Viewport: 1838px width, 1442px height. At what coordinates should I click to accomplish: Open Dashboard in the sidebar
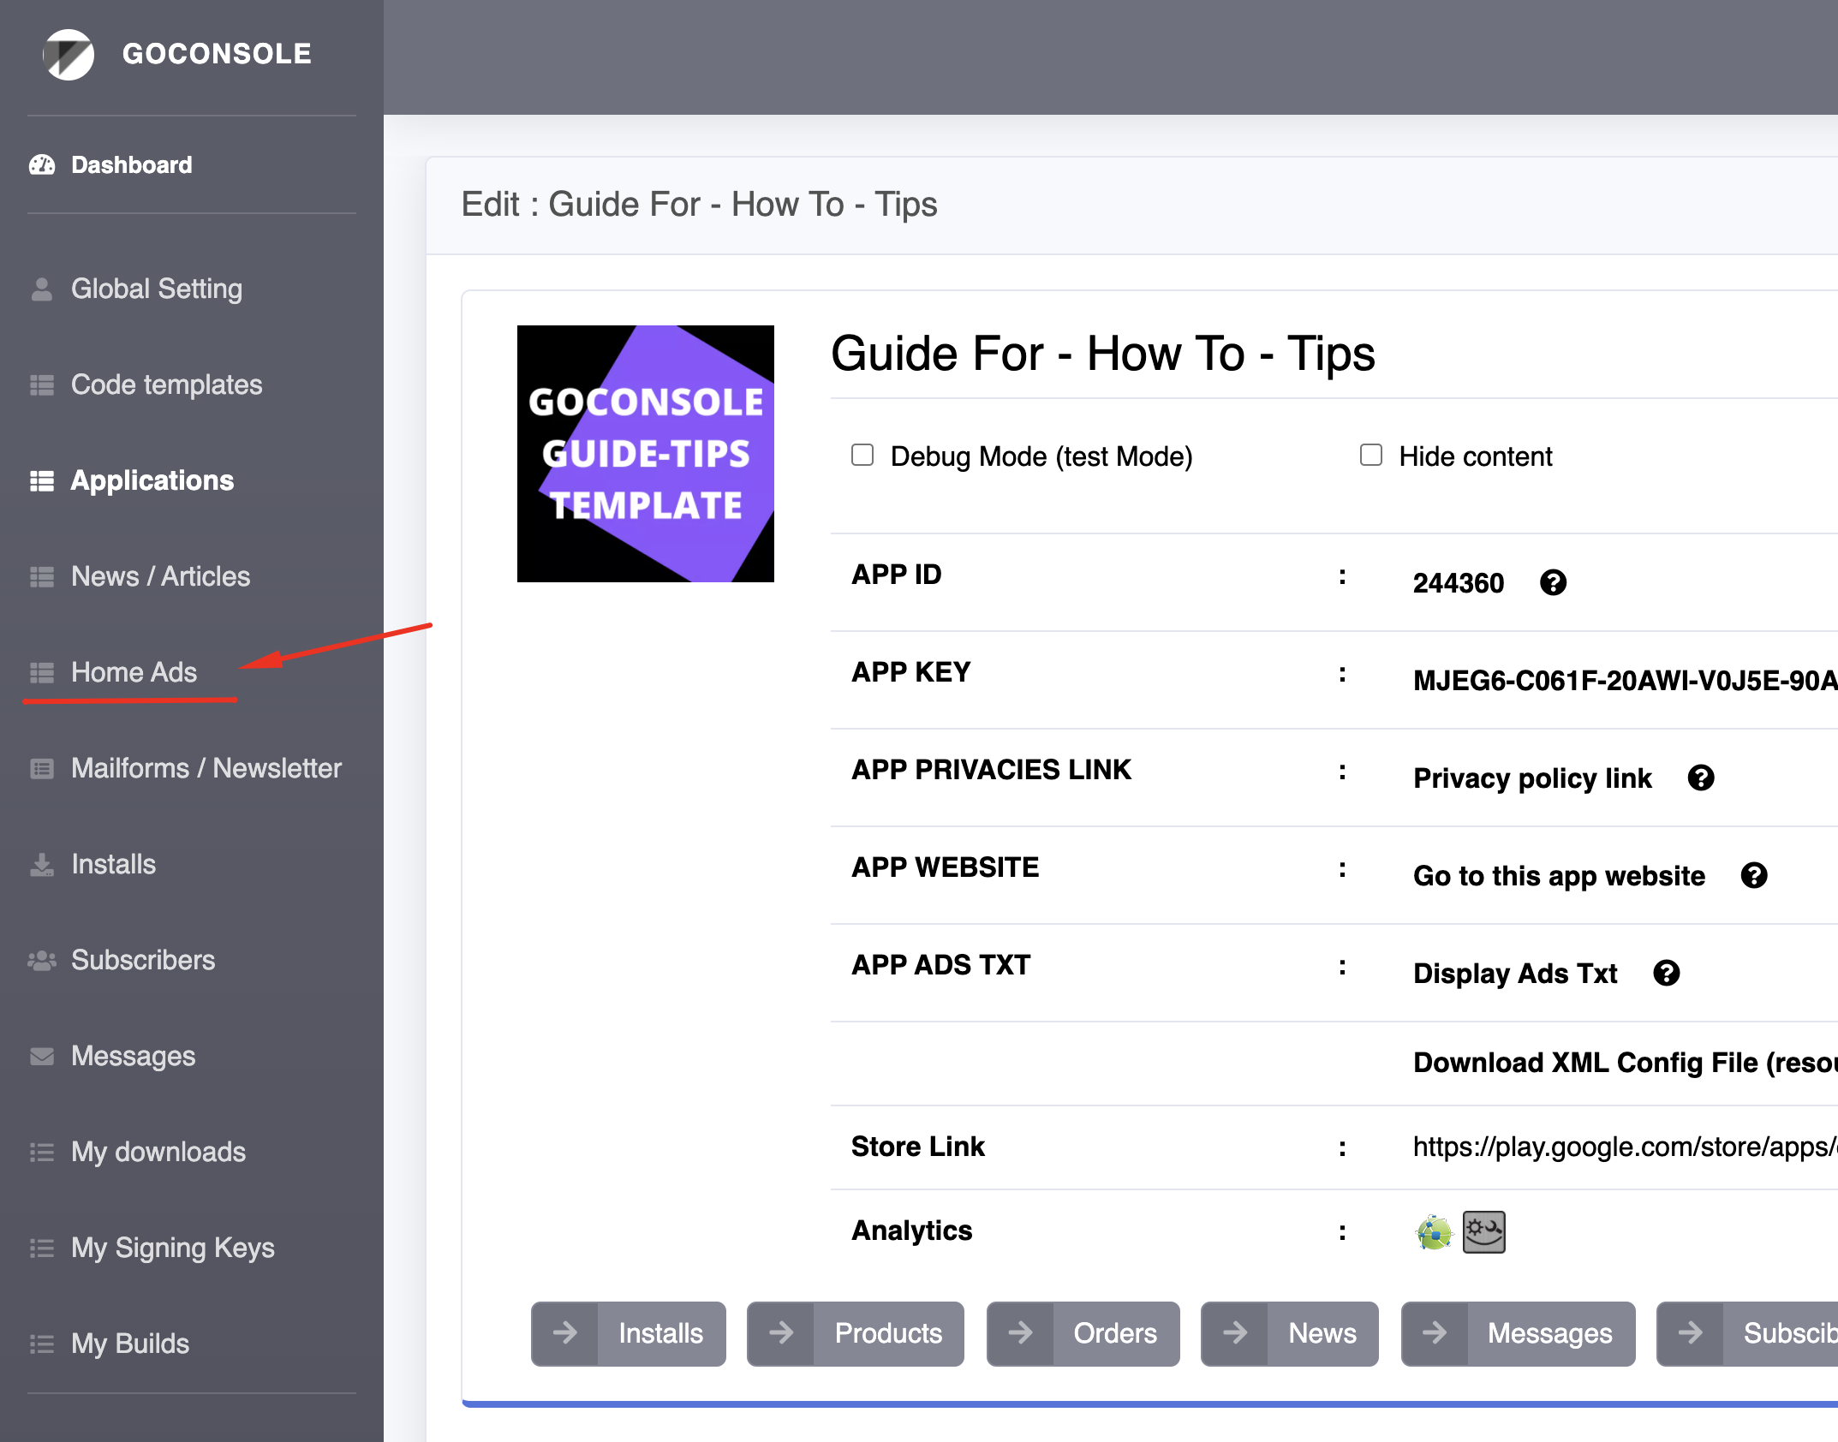(x=131, y=164)
